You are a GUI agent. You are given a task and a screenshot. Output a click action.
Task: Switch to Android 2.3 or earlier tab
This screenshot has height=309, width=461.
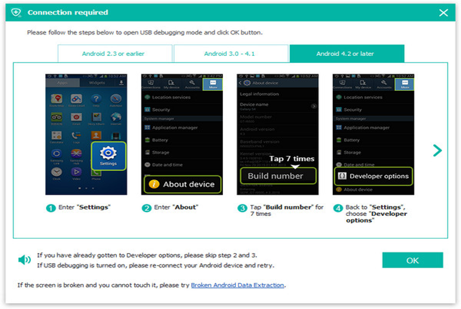[113, 54]
